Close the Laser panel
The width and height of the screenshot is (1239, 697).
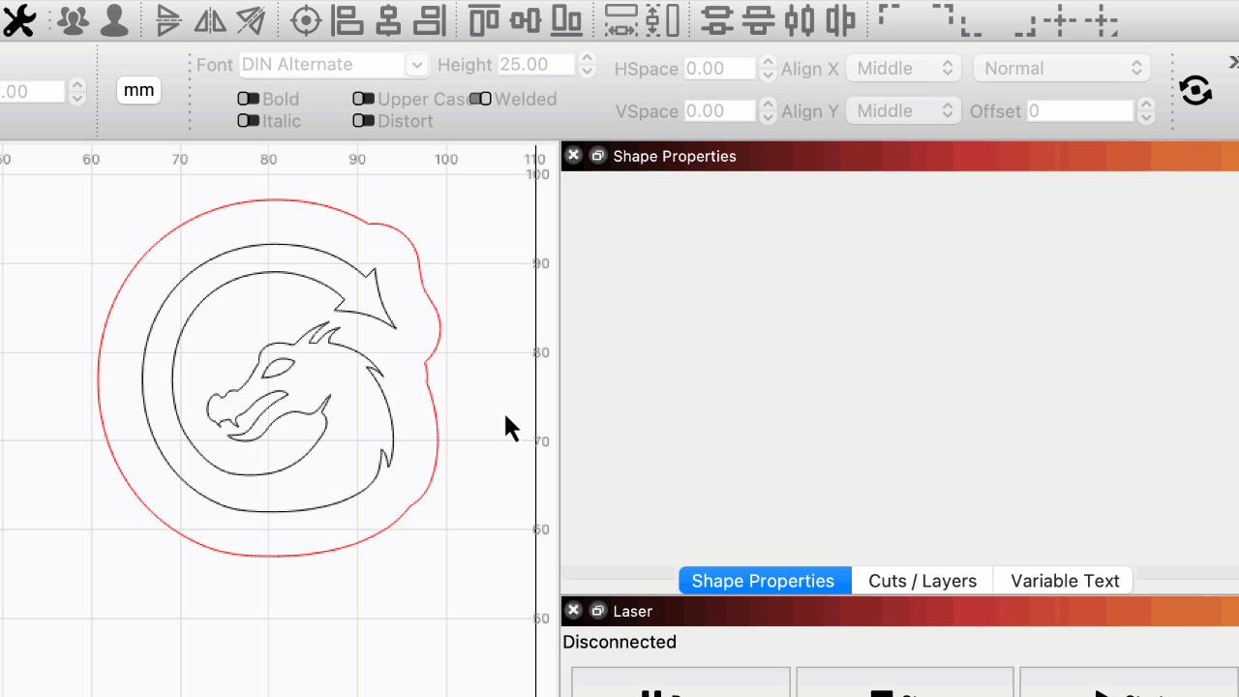pos(573,610)
